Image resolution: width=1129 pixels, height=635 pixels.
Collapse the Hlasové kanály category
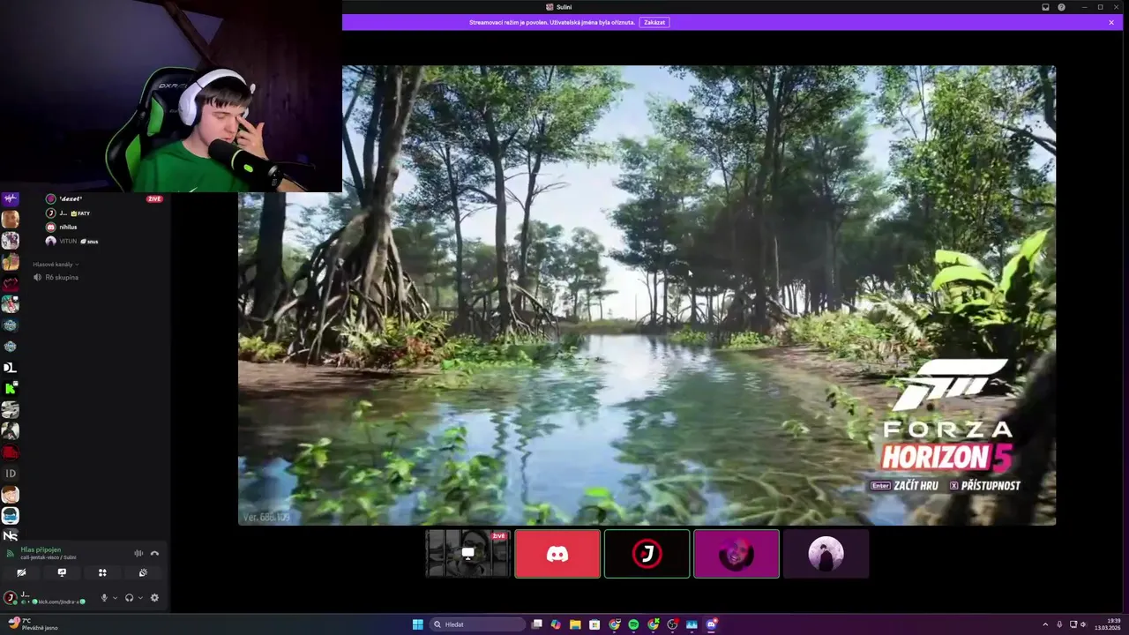click(x=56, y=265)
